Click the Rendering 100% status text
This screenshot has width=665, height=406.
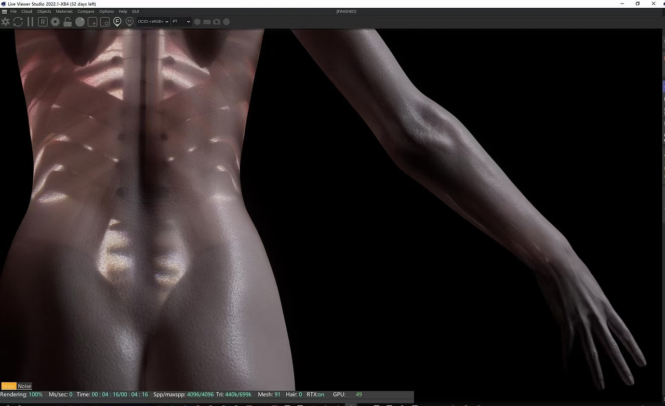(21, 395)
